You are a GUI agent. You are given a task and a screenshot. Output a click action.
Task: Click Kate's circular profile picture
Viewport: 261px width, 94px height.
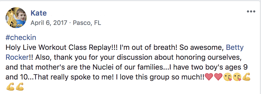[16, 18]
